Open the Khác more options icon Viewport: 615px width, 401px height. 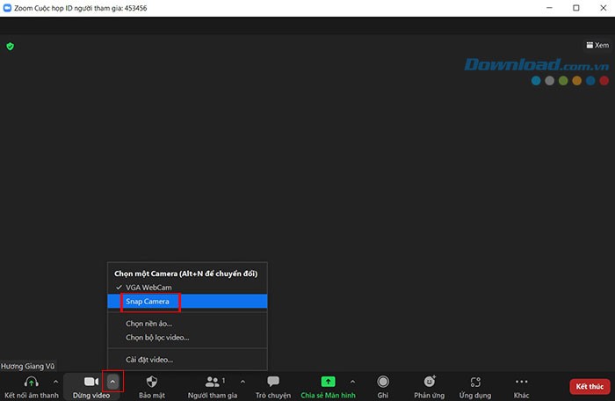point(522,382)
